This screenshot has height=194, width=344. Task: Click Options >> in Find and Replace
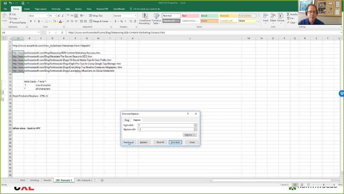coord(190,135)
